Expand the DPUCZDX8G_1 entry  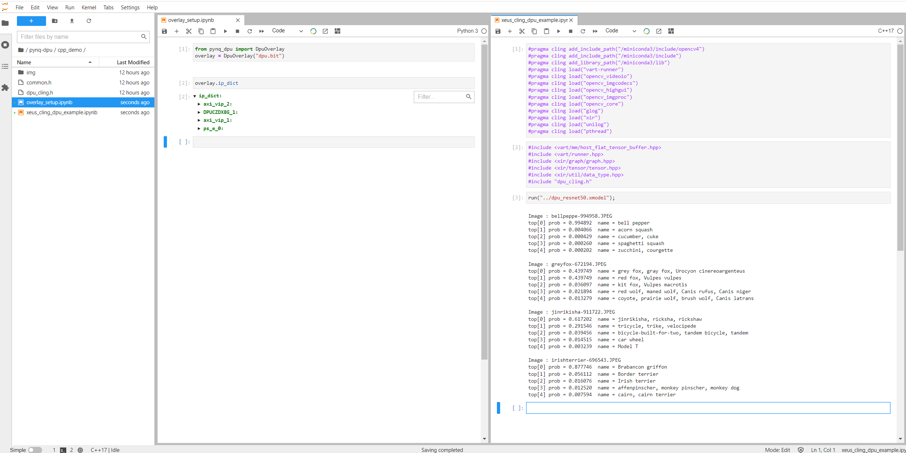(x=199, y=112)
